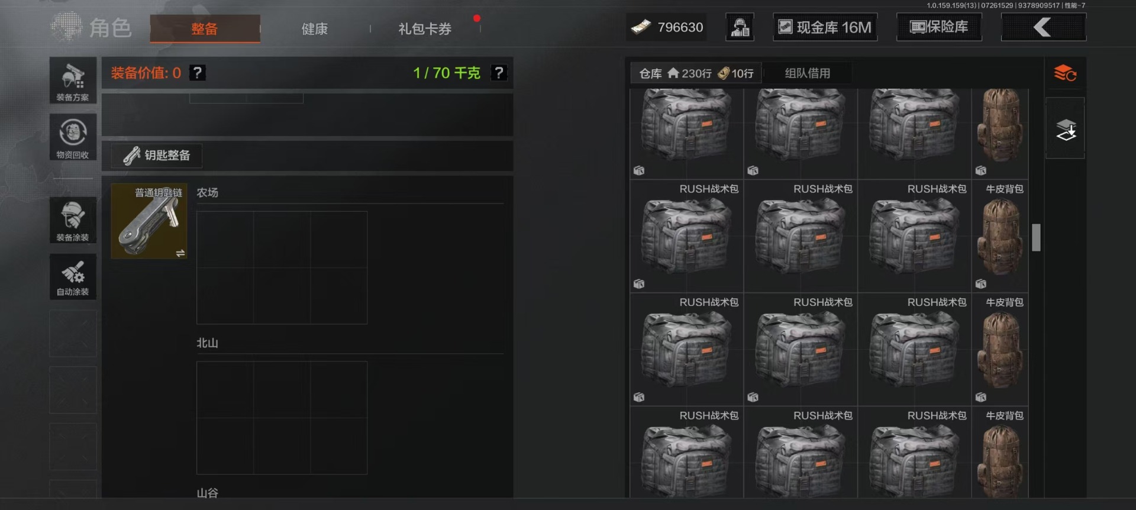The image size is (1136, 510).
Task: Click the character avatar icon near cash
Action: (740, 27)
